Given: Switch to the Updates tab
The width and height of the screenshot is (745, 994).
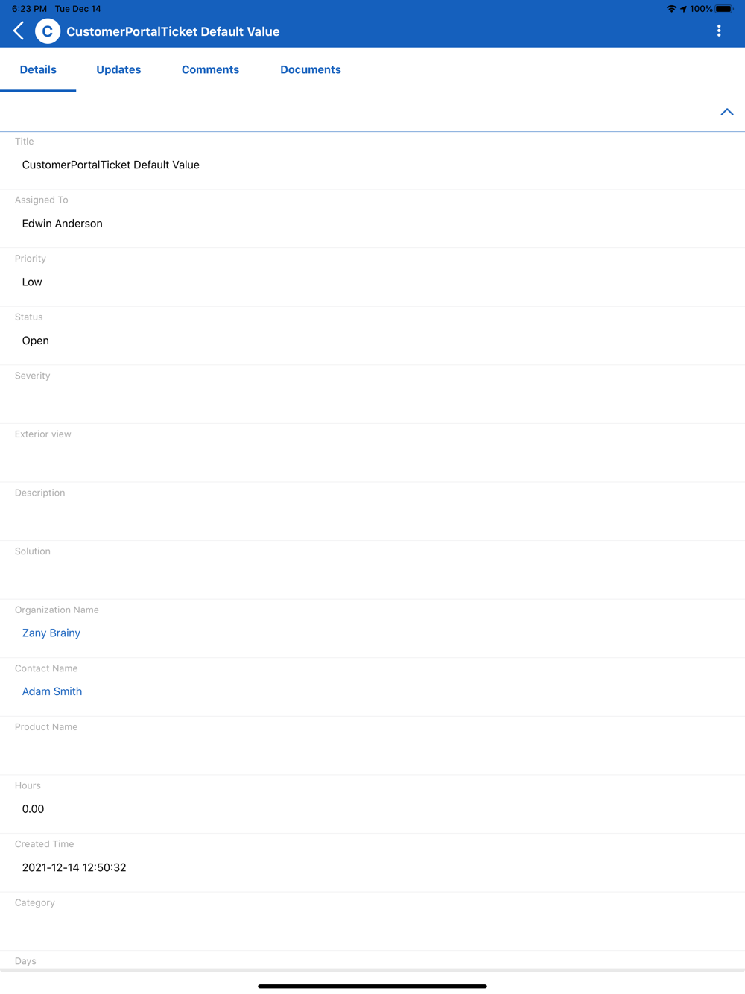Looking at the screenshot, I should 118,69.
